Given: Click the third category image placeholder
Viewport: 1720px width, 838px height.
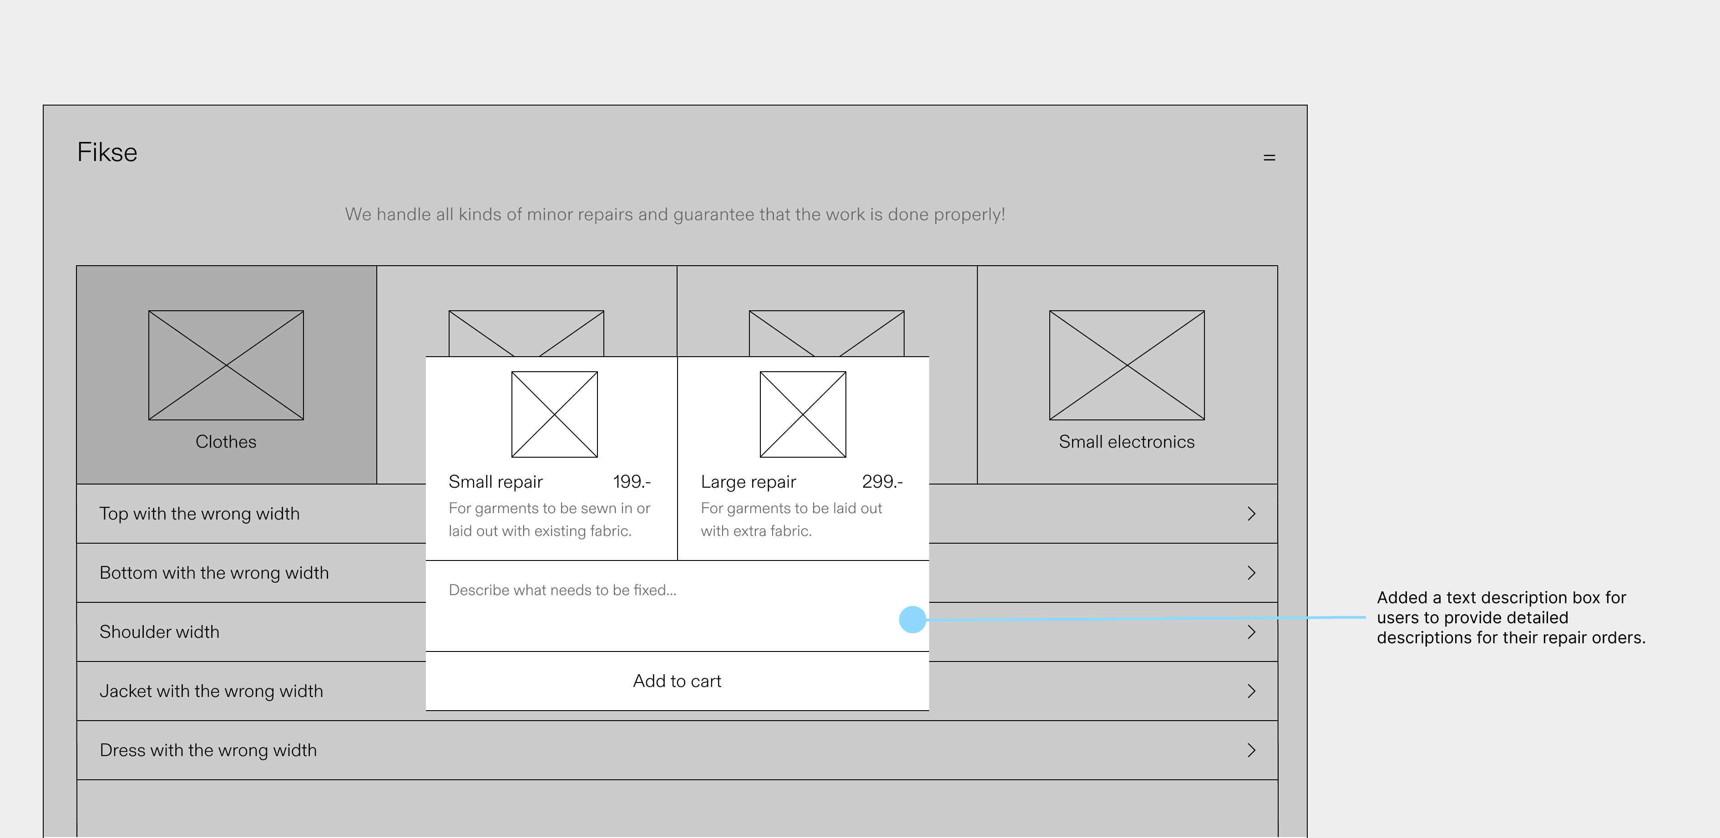Looking at the screenshot, I should tap(826, 333).
